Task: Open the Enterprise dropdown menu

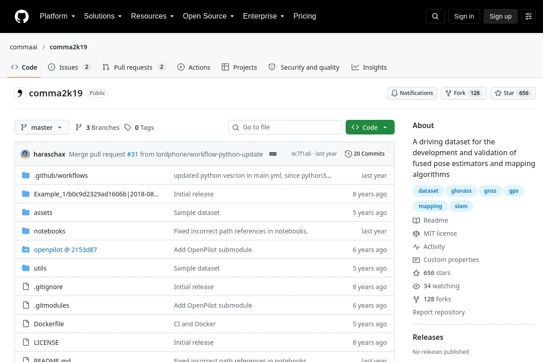Action: coord(264,16)
